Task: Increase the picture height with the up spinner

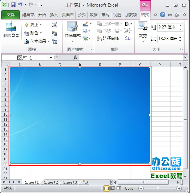Action: coord(180,25)
